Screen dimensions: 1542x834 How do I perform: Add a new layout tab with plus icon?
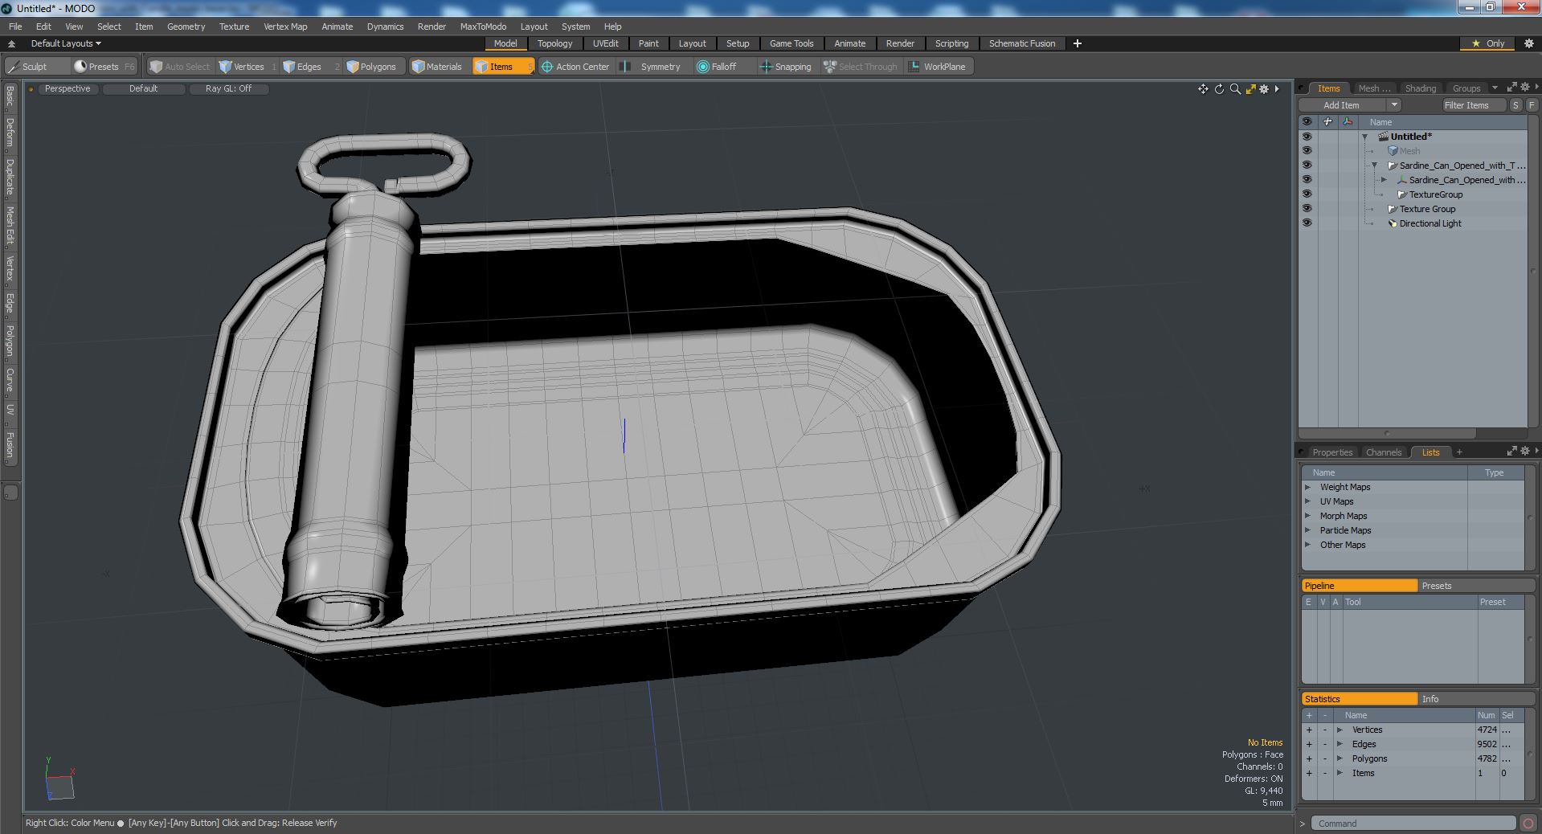(1078, 43)
